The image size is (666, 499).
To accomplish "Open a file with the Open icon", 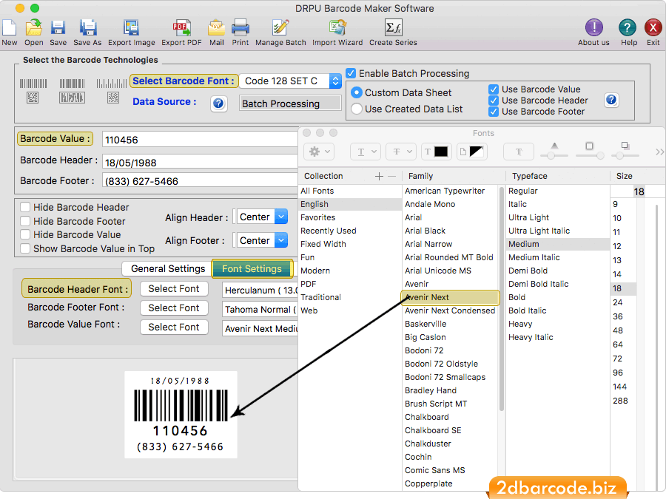I will [x=33, y=28].
